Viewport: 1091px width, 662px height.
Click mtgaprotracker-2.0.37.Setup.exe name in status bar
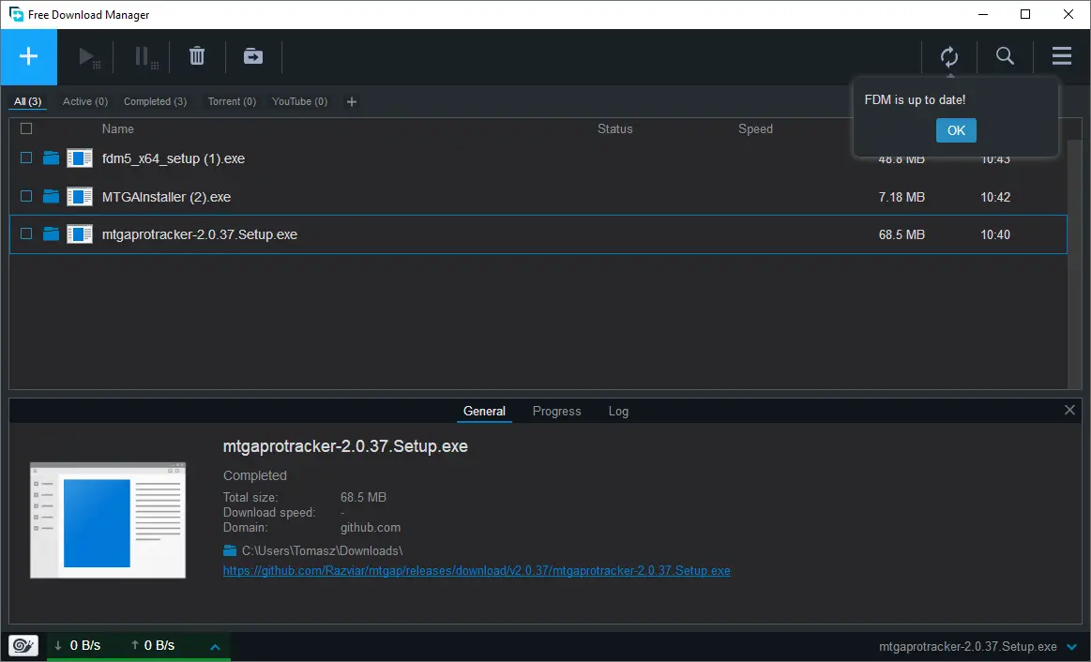(x=968, y=647)
